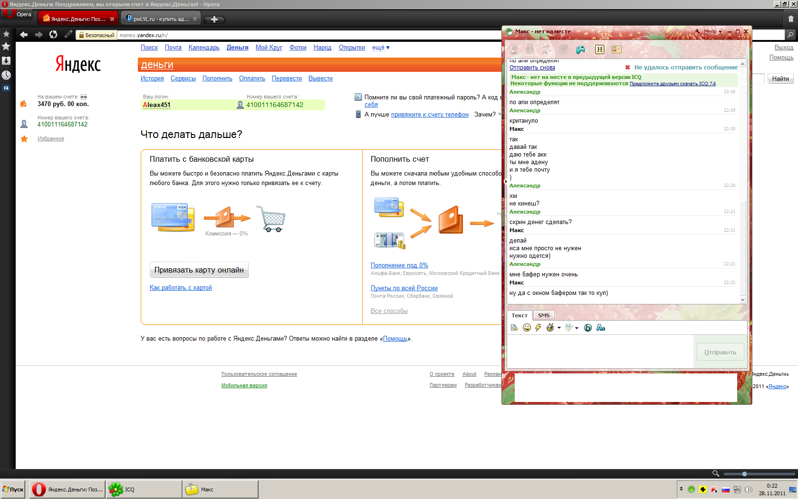Click the round 'b' icon in message toolbar
This screenshot has width=798, height=499.
point(588,328)
